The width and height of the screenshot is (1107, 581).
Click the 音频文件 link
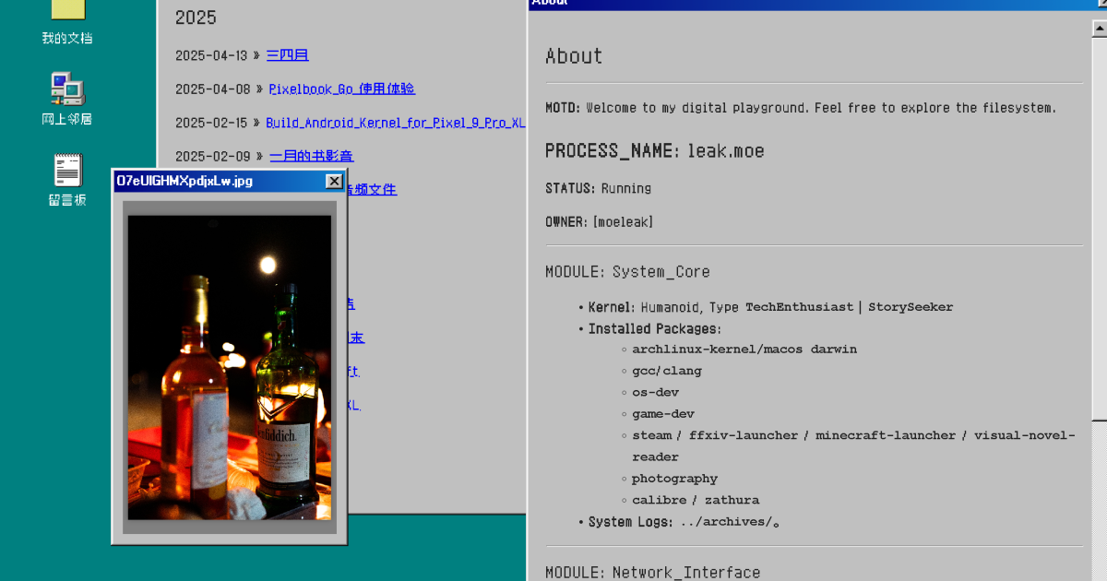point(373,189)
